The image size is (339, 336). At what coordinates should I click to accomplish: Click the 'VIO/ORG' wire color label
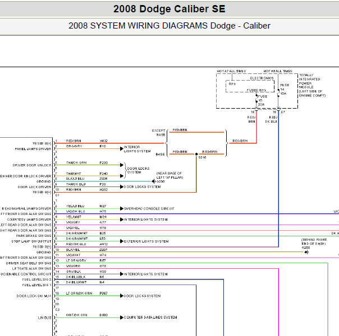[73, 266]
